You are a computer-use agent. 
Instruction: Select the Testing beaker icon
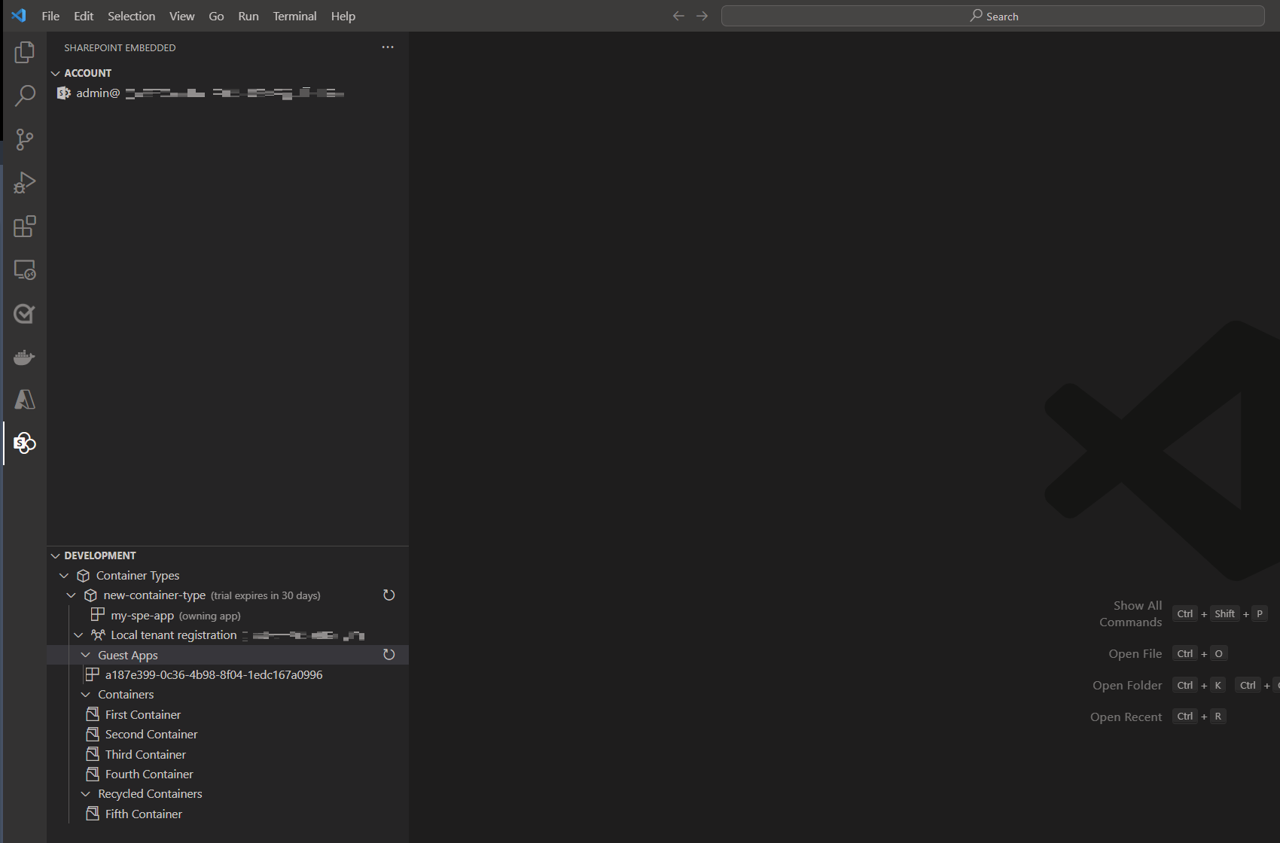tap(25, 314)
